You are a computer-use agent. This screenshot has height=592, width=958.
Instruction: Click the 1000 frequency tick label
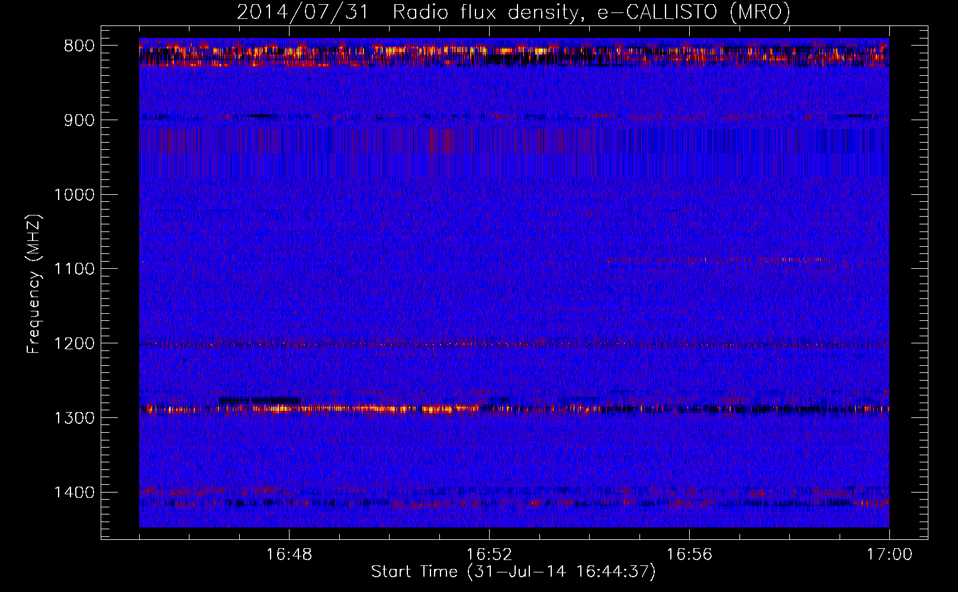click(x=75, y=195)
